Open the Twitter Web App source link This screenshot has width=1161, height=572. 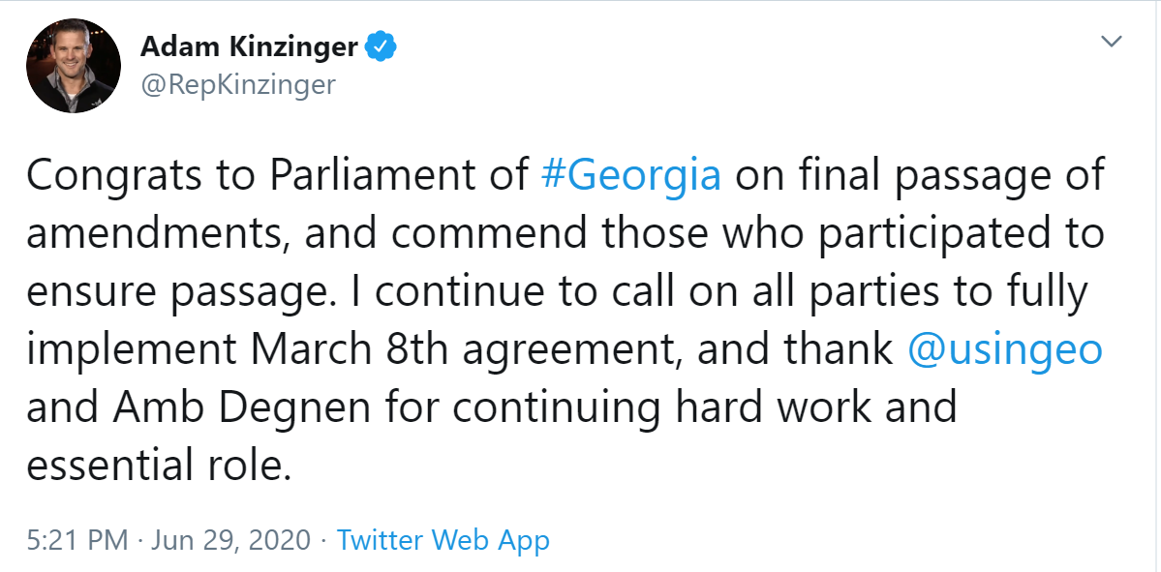(443, 540)
